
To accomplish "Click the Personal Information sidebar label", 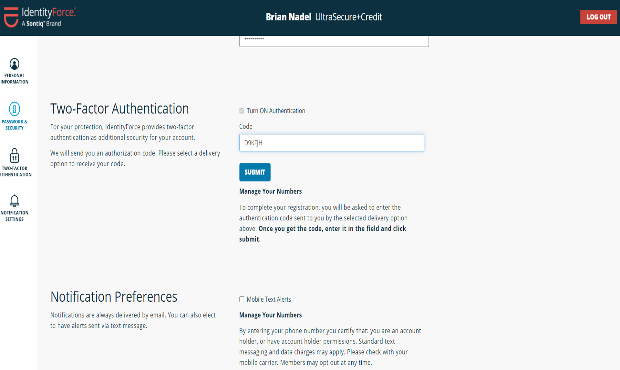I will (14, 79).
